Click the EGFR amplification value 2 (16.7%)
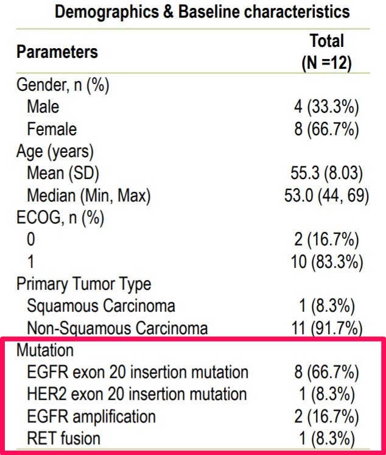Image resolution: width=386 pixels, height=455 pixels. [327, 417]
